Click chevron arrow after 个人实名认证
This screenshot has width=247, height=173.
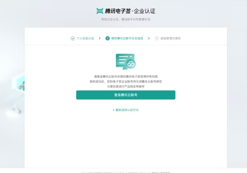pyautogui.click(x=100, y=38)
